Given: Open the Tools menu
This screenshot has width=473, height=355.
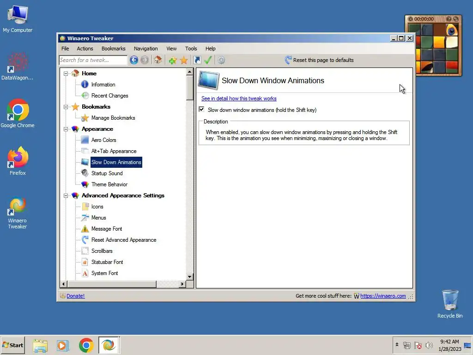Looking at the screenshot, I should [191, 49].
